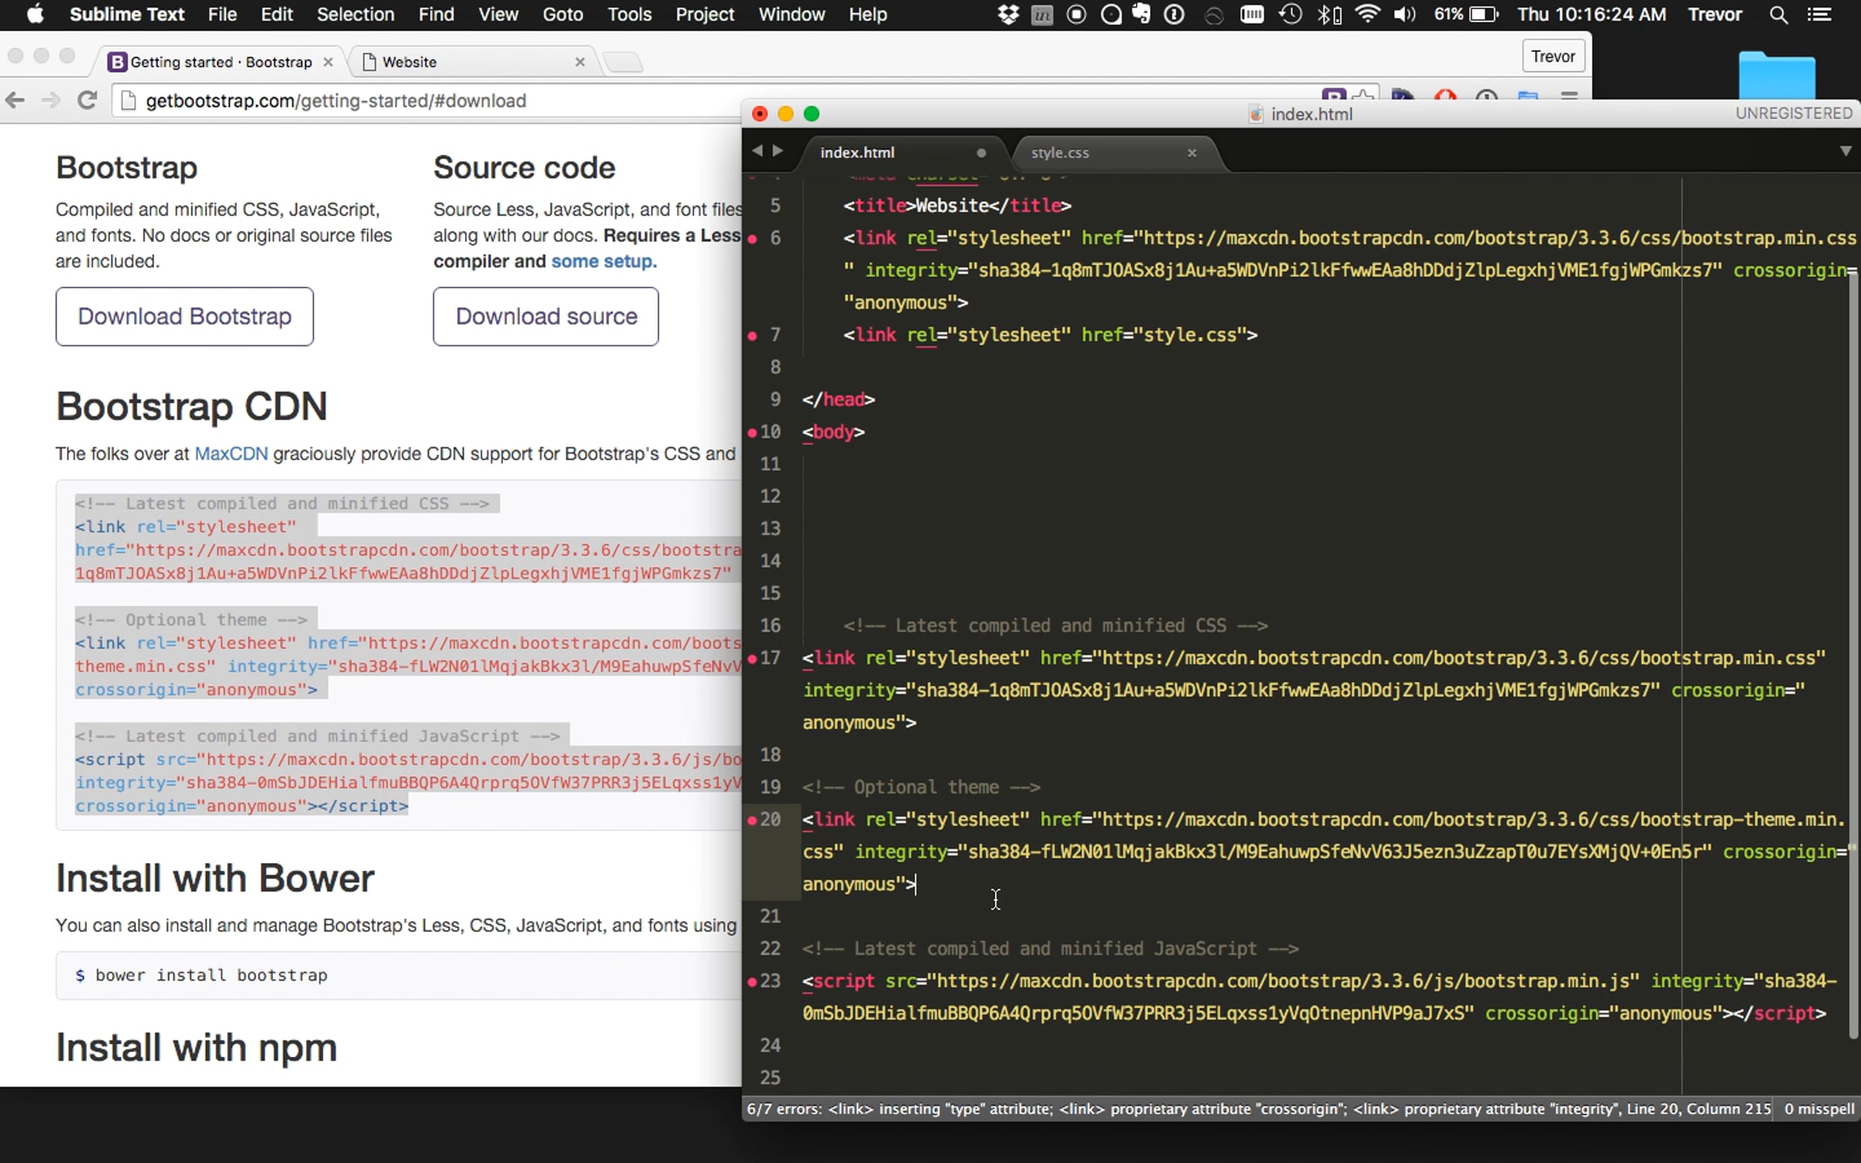Click the memory chip menu bar icon
Viewport: 1861px width, 1163px height.
tap(1252, 14)
